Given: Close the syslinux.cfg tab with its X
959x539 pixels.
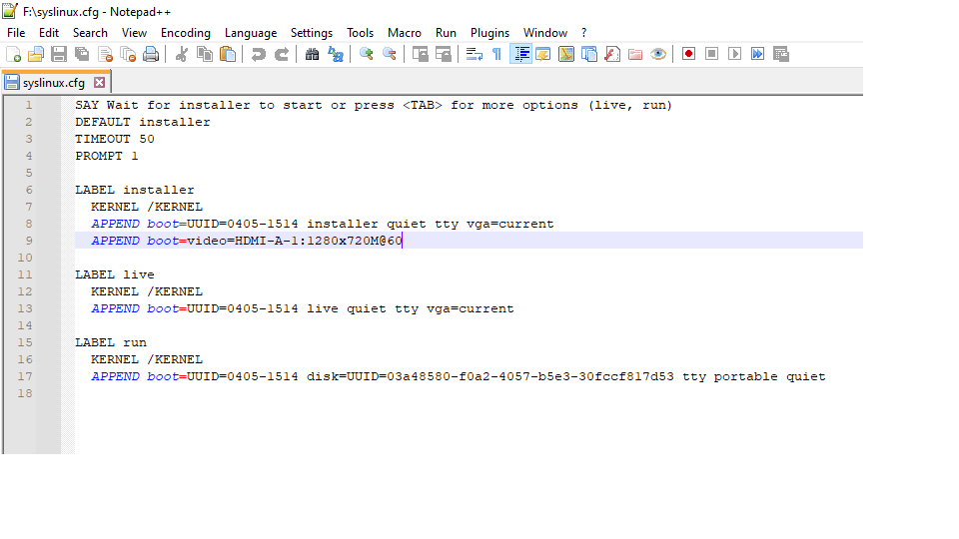Looking at the screenshot, I should 99,83.
